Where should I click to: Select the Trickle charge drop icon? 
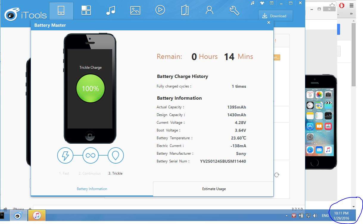[x=116, y=155]
